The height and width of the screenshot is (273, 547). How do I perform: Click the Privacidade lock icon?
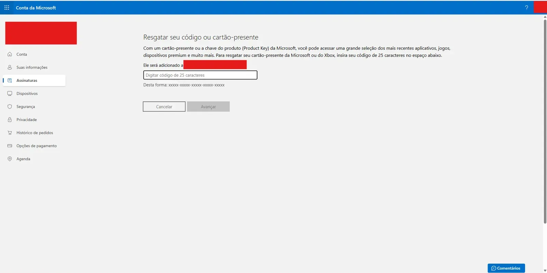coord(10,120)
